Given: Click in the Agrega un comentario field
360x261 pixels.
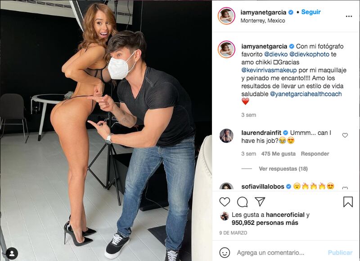Looking at the screenshot, I should 270,253.
